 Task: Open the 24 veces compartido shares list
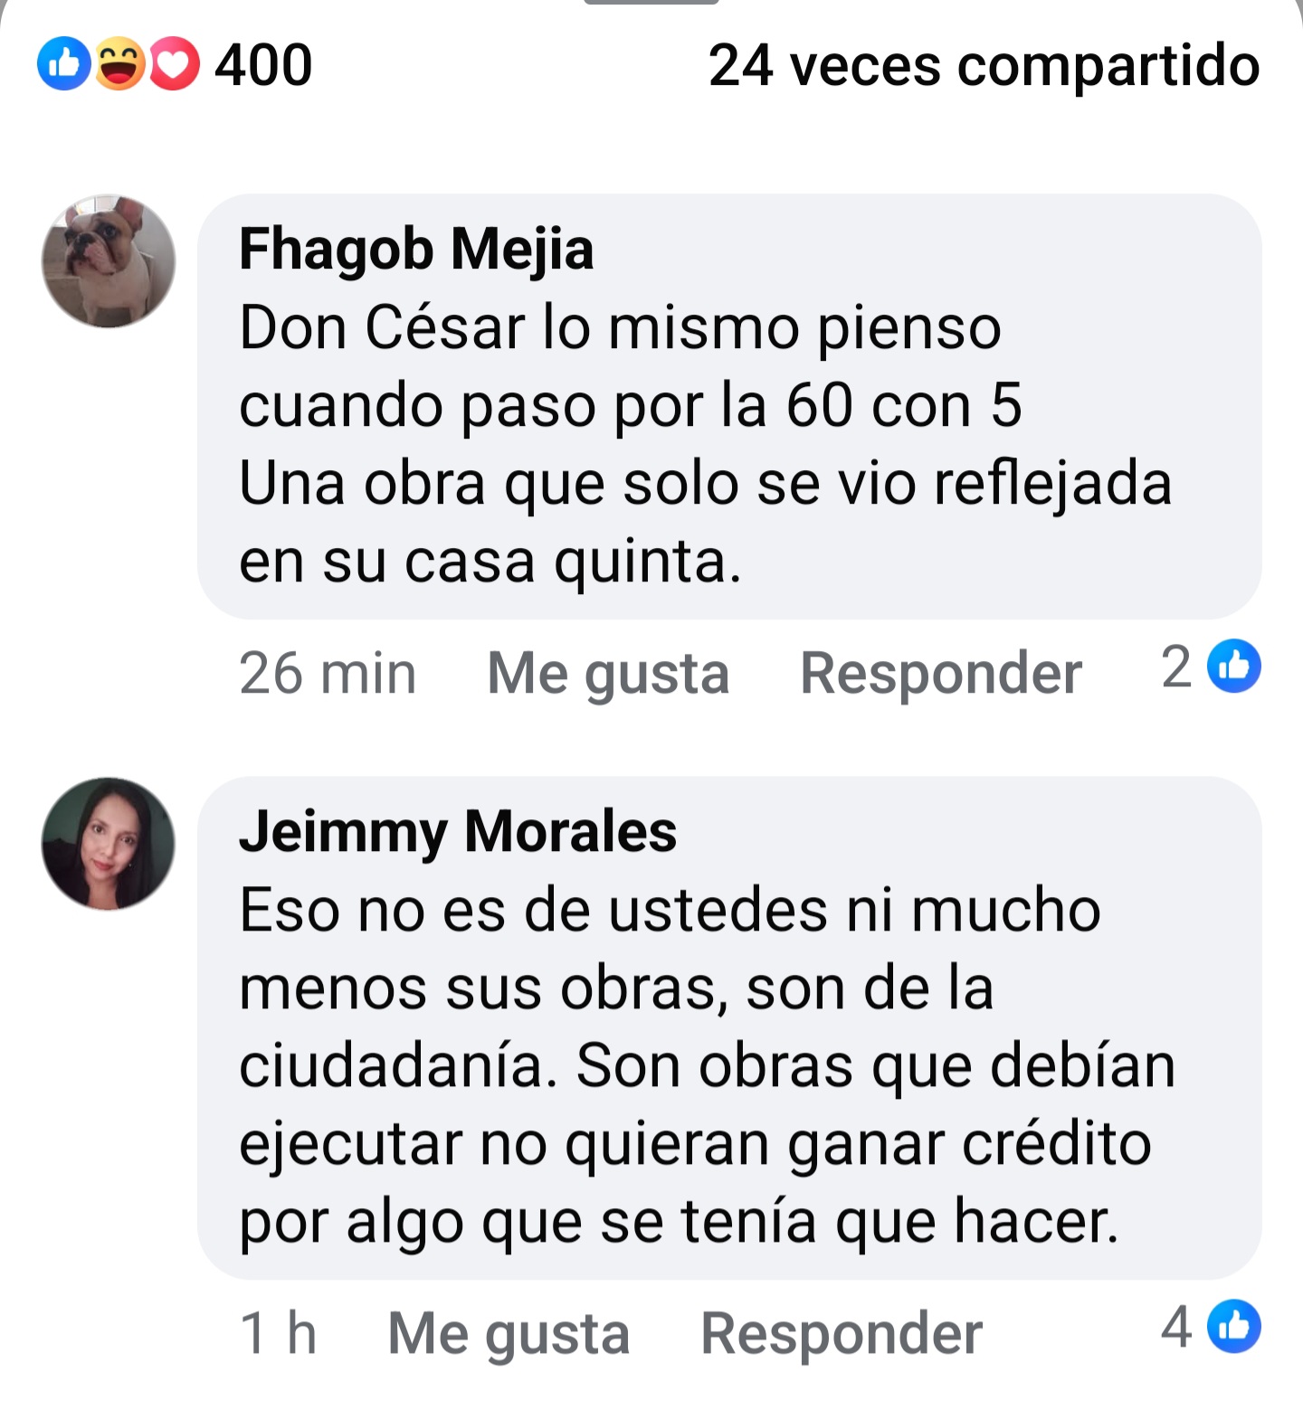click(x=984, y=66)
